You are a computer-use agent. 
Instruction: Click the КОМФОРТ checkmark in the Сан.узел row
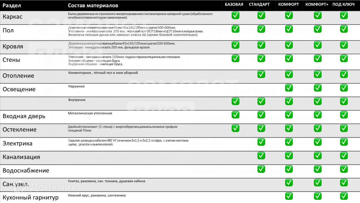[x=289, y=182]
